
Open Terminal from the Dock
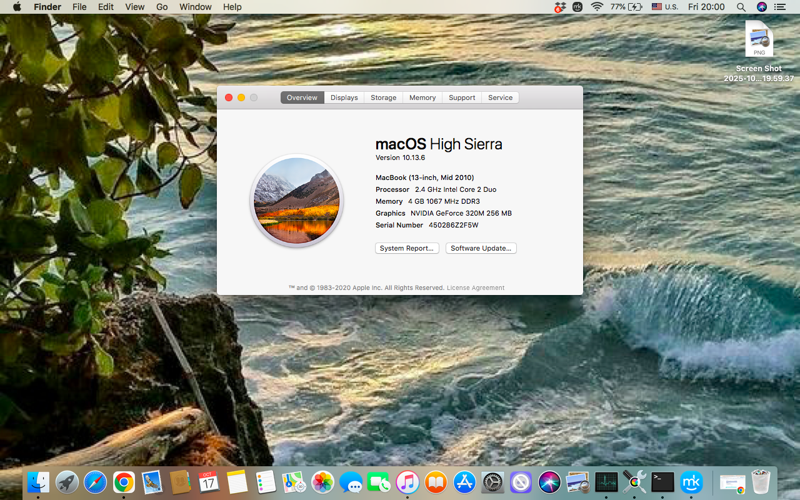[x=662, y=482]
